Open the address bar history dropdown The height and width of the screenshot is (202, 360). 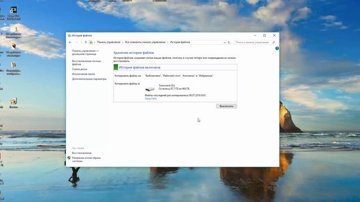click(224, 43)
